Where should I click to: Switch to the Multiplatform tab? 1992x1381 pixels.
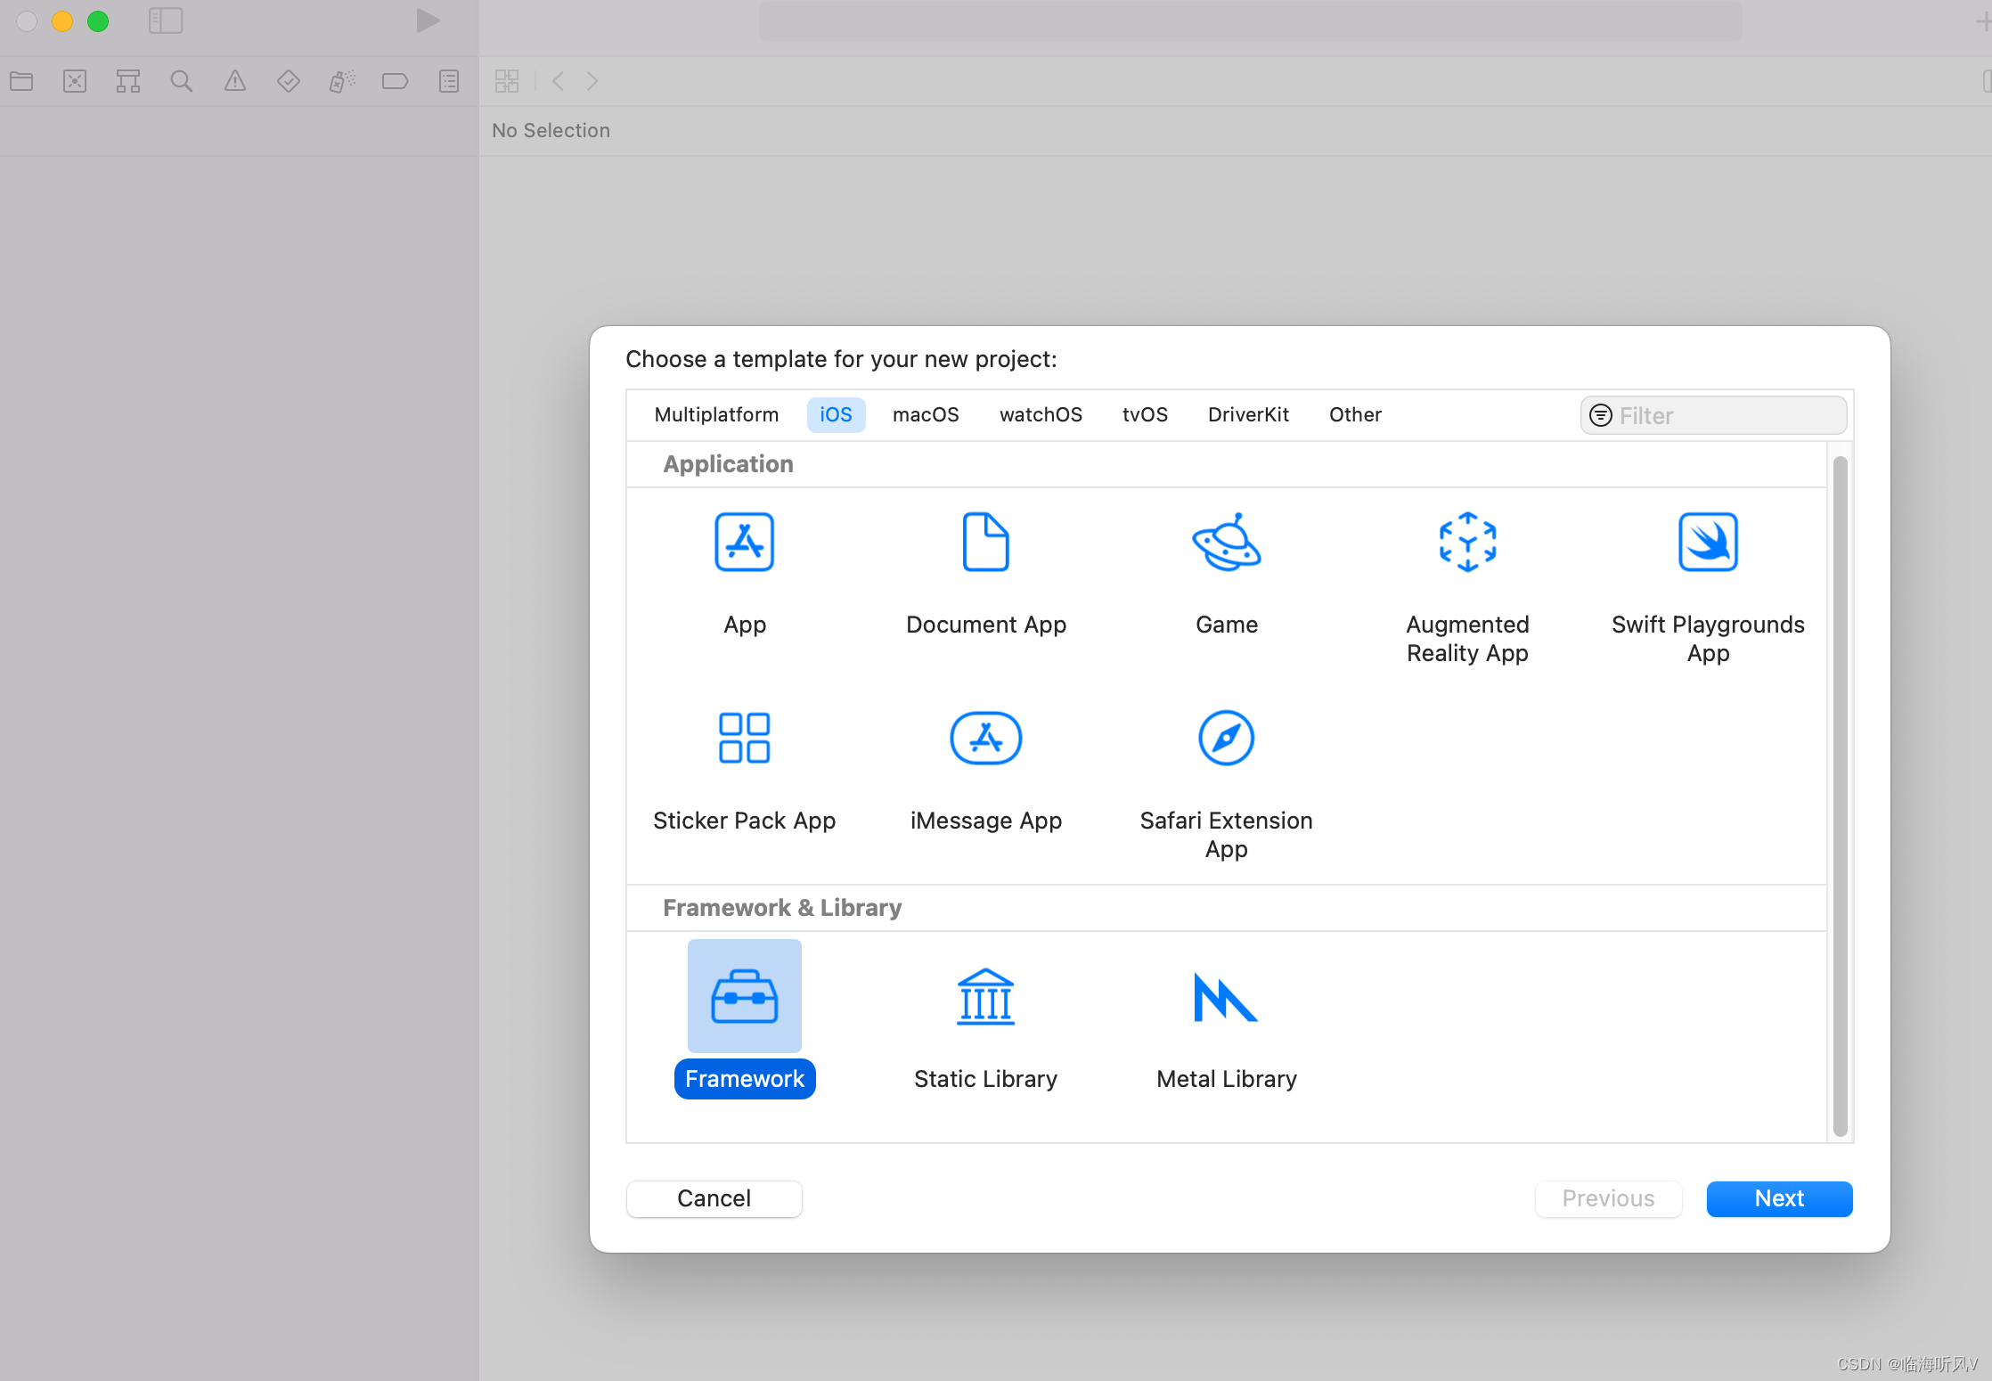pos(716,415)
